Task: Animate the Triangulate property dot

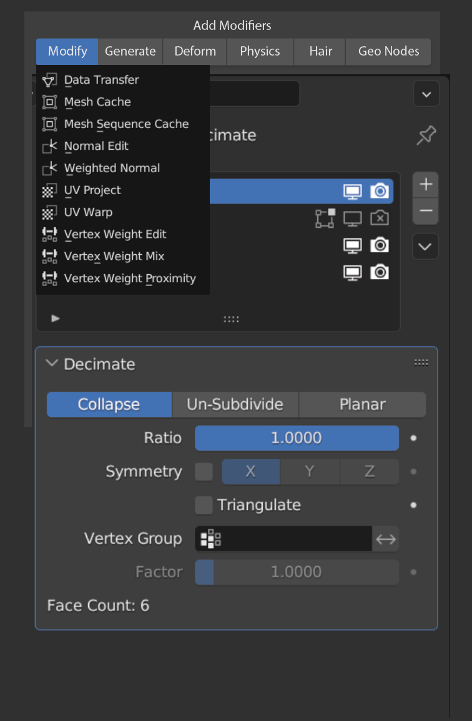Action: coord(413,506)
